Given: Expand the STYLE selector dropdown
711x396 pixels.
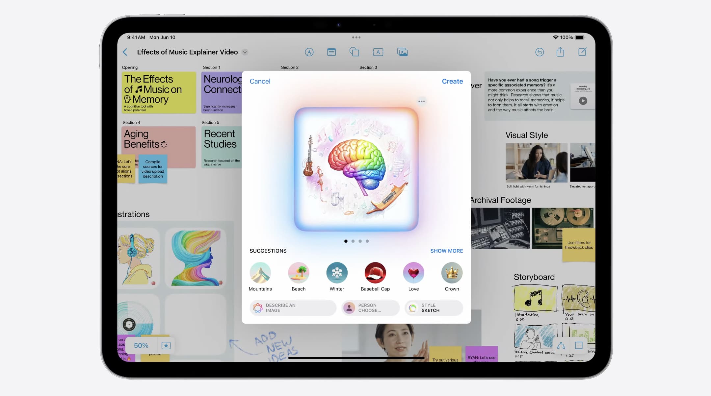Looking at the screenshot, I should click(433, 308).
